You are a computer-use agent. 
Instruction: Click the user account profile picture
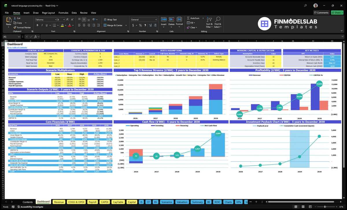(315, 5)
